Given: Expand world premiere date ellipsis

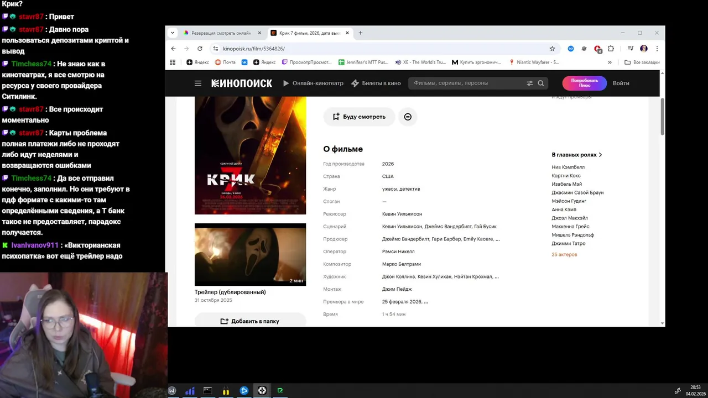Looking at the screenshot, I should tap(426, 302).
